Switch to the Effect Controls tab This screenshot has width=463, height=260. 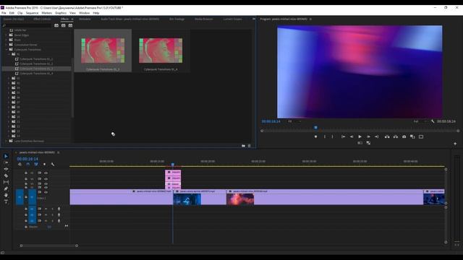click(x=42, y=19)
